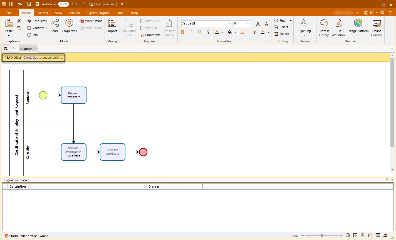This screenshot has height=240, width=396.
Task: Expand the Paste options arrow
Action: 9,36
